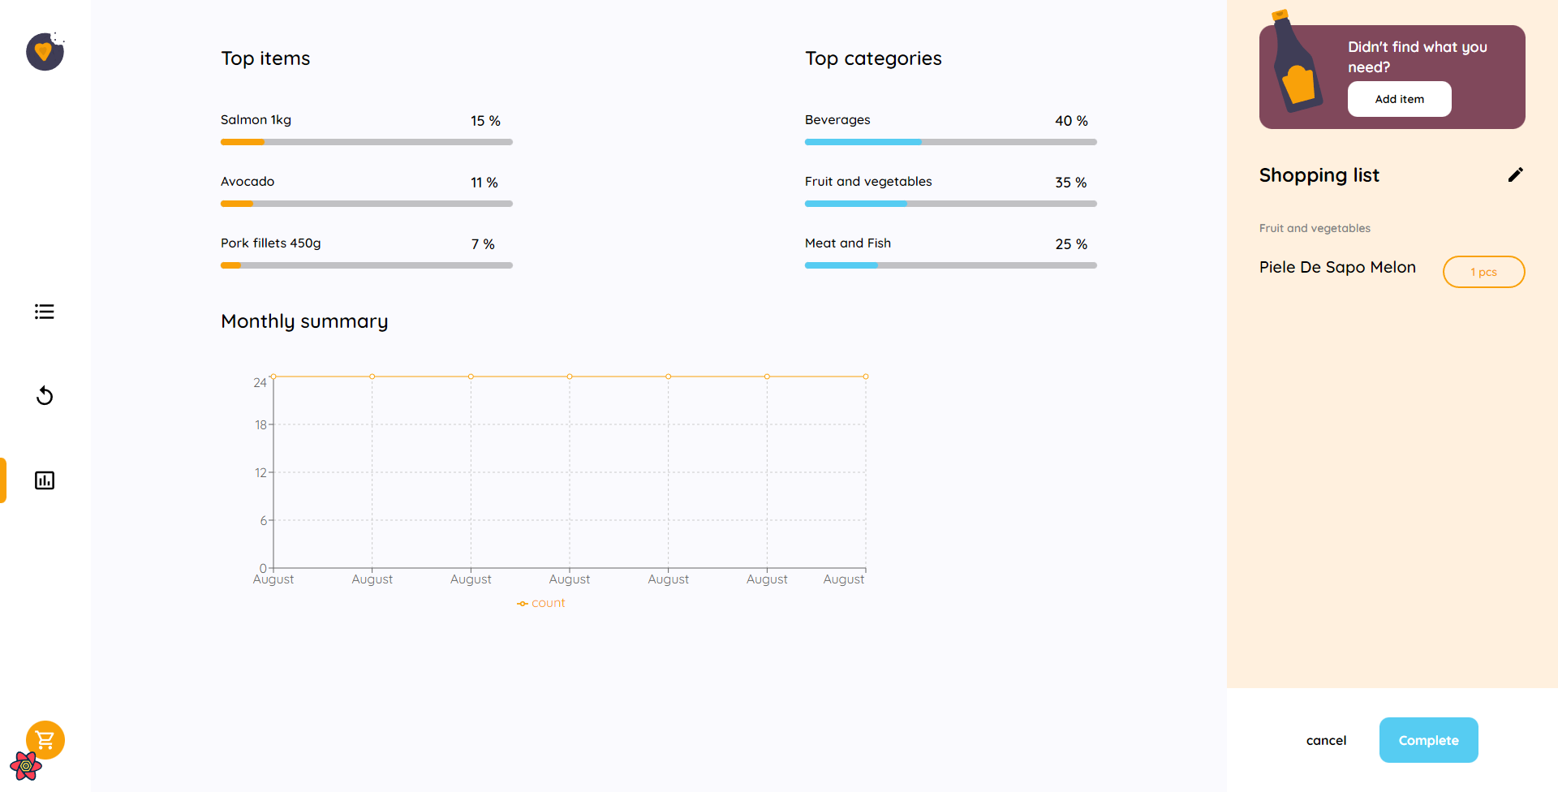Click the sauce bottle illustration
This screenshot has height=792, width=1558.
(1297, 62)
